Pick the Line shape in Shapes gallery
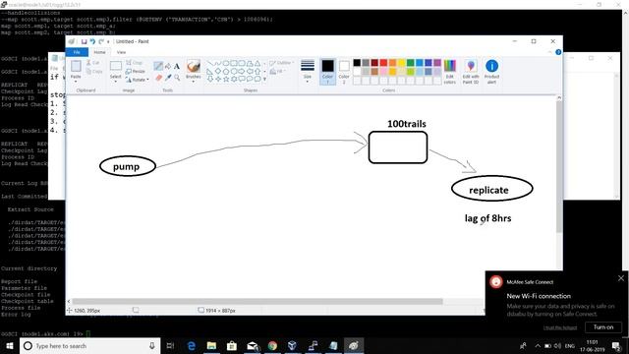Viewport: 629px width, 354px height. click(210, 63)
